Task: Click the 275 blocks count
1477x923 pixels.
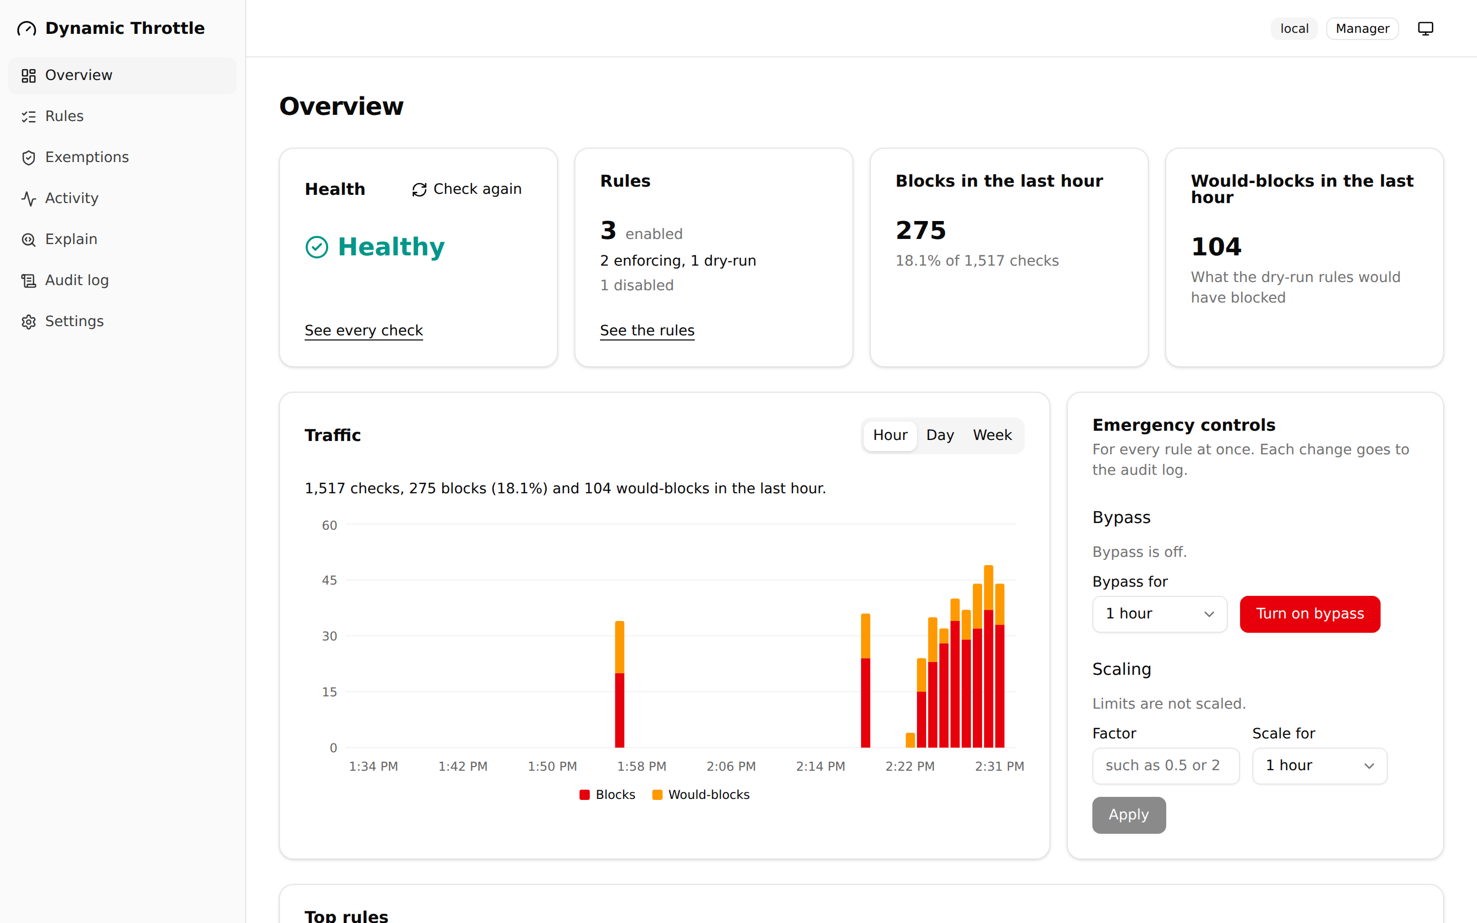Action: (921, 230)
